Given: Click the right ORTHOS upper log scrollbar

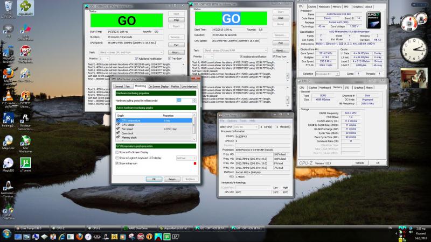Looking at the screenshot, I should 288,71.
